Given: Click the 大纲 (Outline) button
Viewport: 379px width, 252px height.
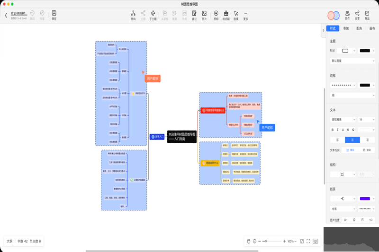Looking at the screenshot, I should click(x=9, y=241).
